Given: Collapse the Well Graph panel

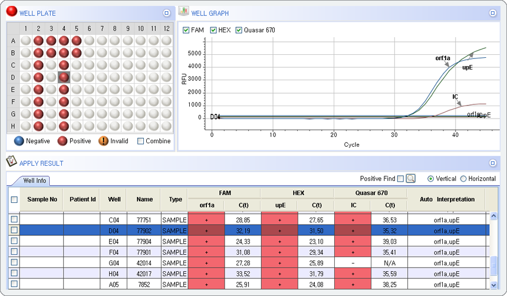Looking at the screenshot, I should tap(493, 12).
